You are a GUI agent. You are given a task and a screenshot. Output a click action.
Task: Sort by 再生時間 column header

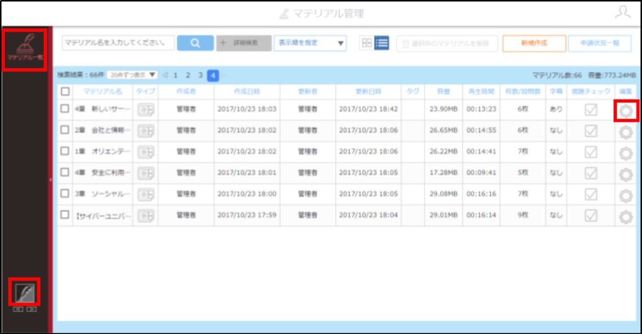[481, 92]
